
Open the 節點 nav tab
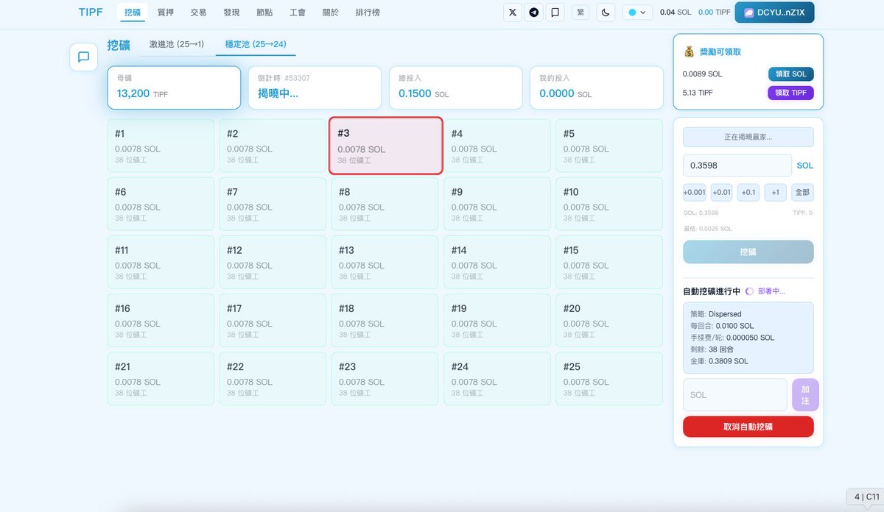click(264, 13)
